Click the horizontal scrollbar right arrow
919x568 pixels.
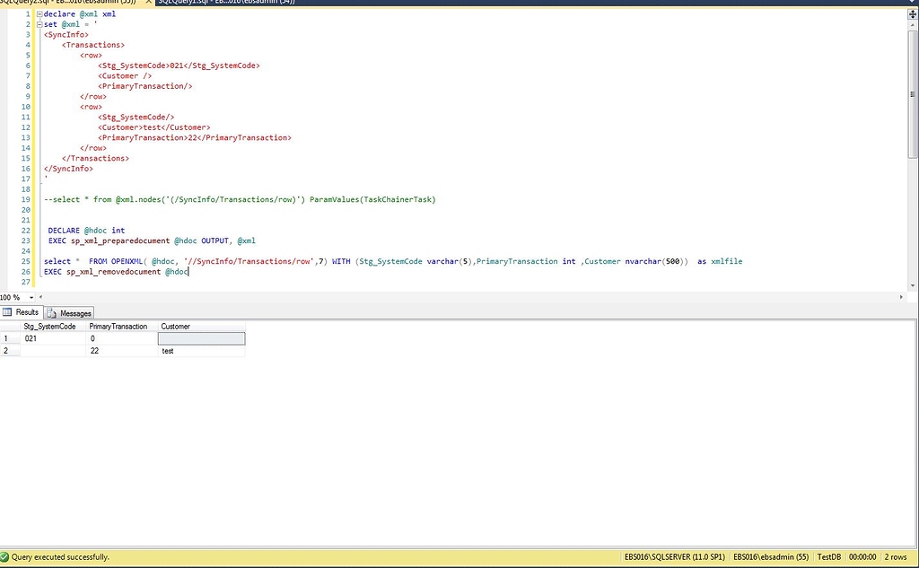(x=901, y=297)
